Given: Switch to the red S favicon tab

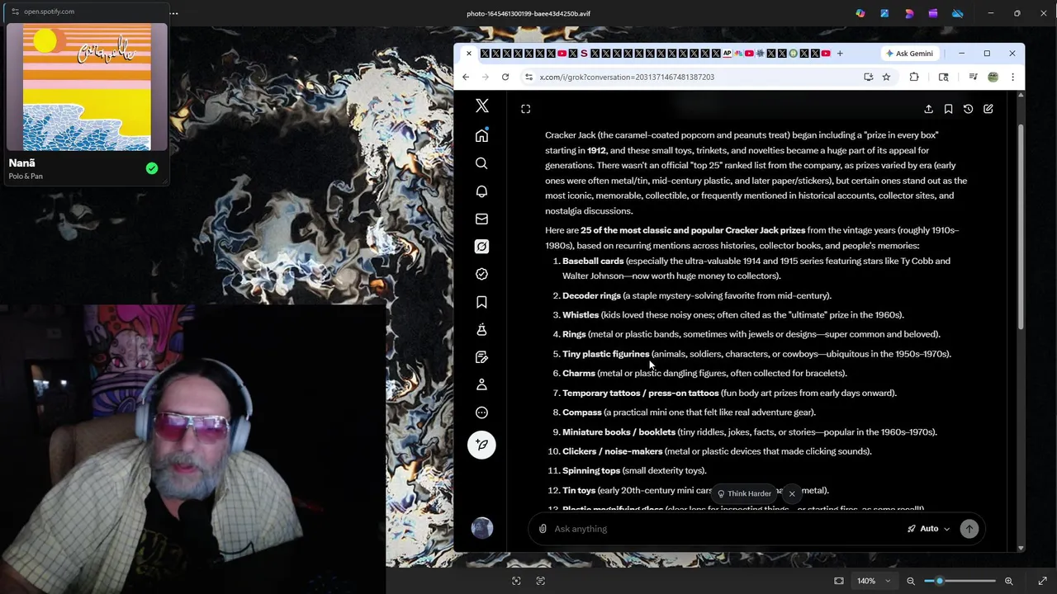Looking at the screenshot, I should pos(584,54).
